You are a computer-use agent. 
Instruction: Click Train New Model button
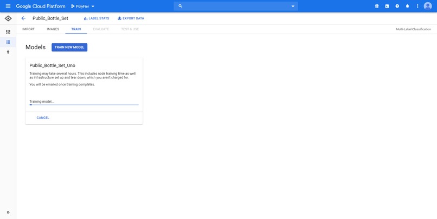coord(69,47)
